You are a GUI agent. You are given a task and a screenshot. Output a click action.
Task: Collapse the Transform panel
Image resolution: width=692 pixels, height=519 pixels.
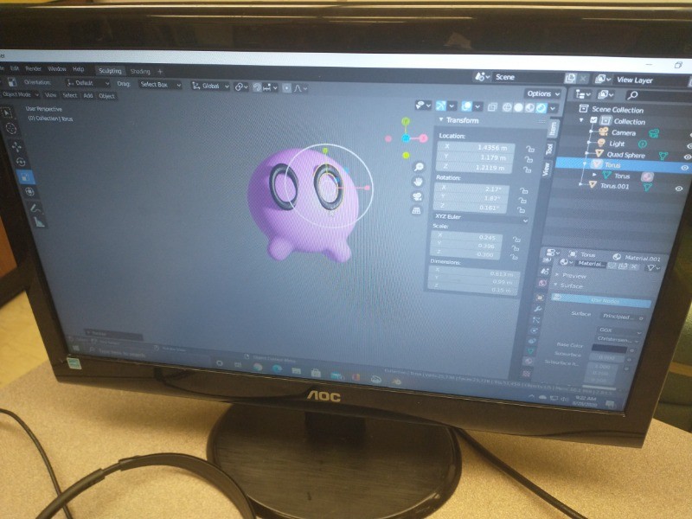[441, 119]
